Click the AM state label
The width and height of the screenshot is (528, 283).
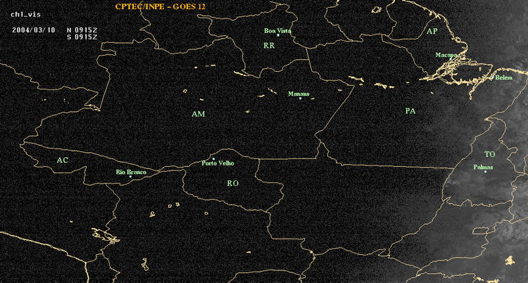coord(199,114)
